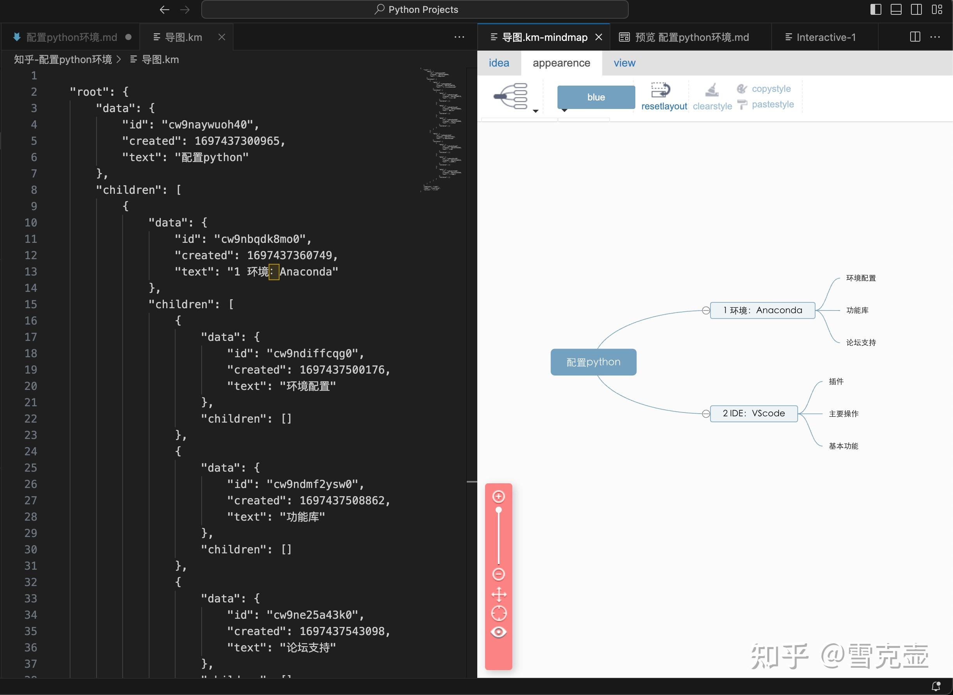Toggle bottom panel layout icon

896,10
